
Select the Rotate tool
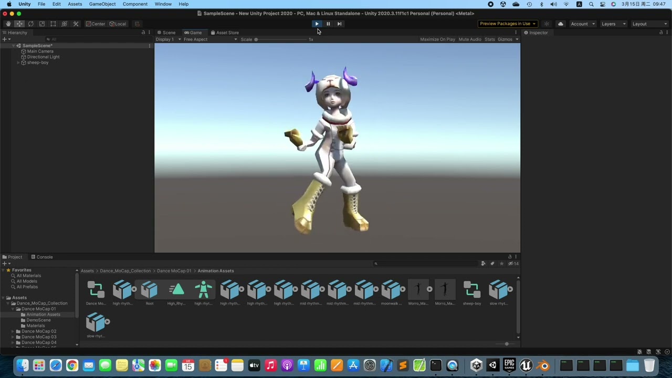tap(30, 24)
